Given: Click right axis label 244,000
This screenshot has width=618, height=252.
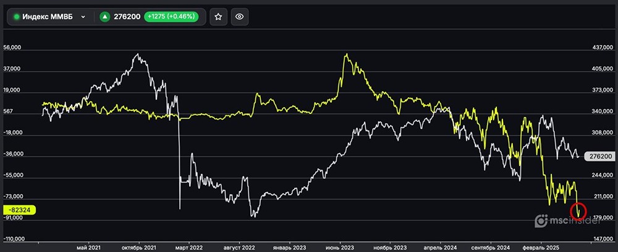Looking at the screenshot, I should coord(602,176).
